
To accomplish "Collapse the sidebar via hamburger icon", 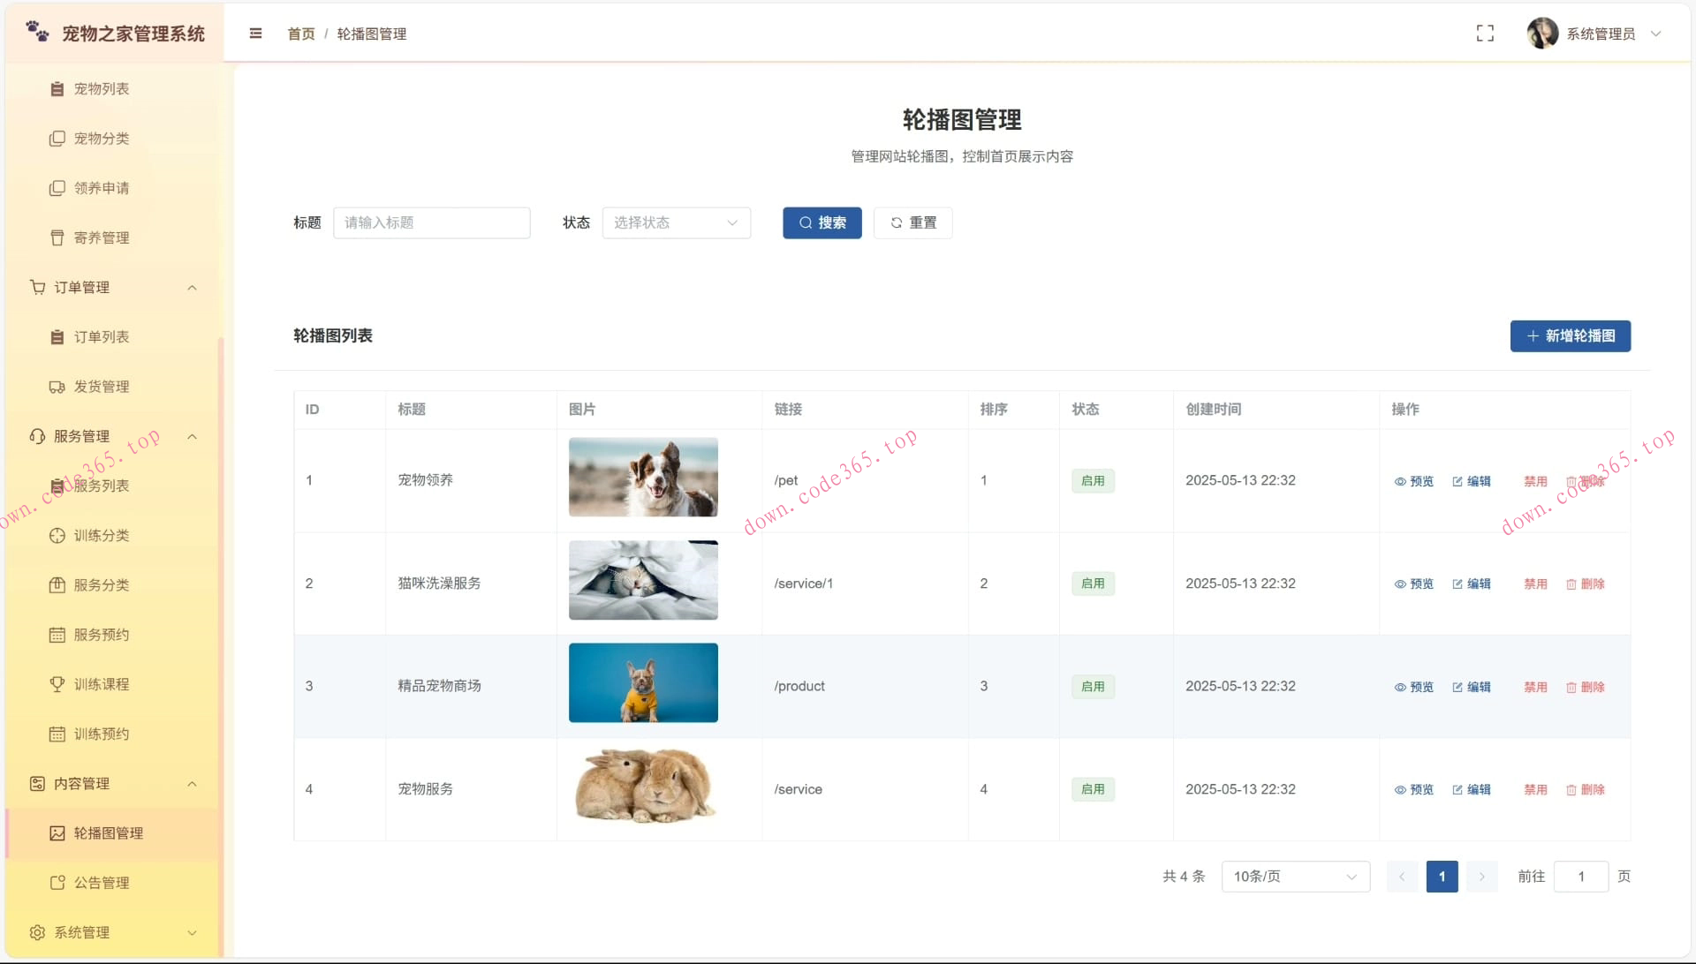I will click(255, 34).
